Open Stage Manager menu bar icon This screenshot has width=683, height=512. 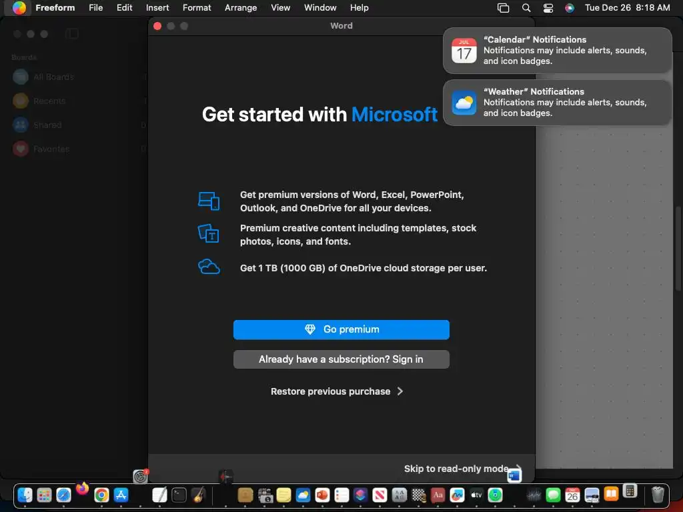point(503,8)
